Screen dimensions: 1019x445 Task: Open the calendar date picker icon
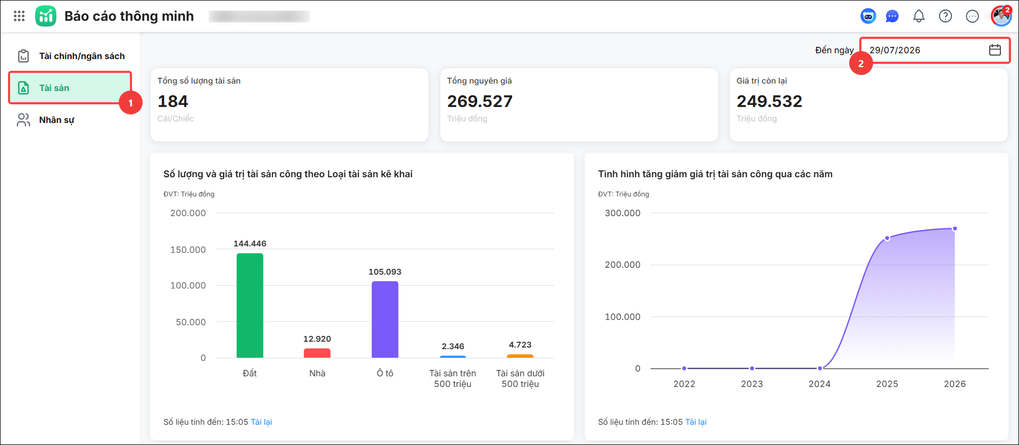995,50
